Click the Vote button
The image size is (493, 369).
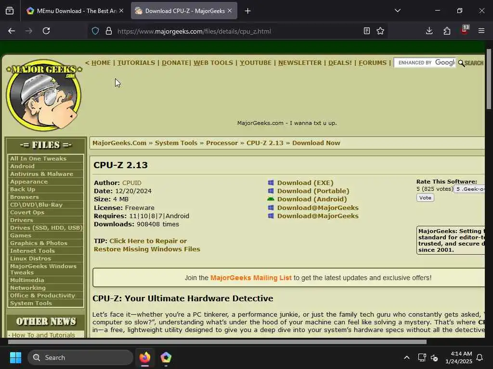tap(425, 197)
